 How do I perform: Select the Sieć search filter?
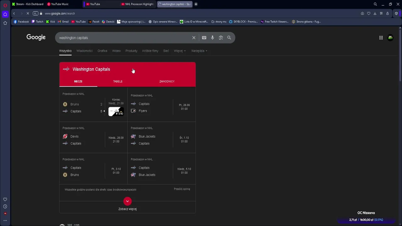click(166, 51)
